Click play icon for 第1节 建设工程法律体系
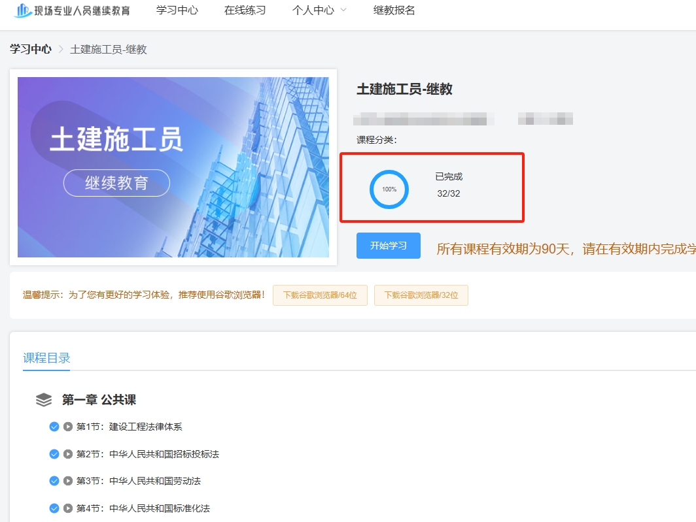Screen dimensions: 696x522 (x=68, y=427)
